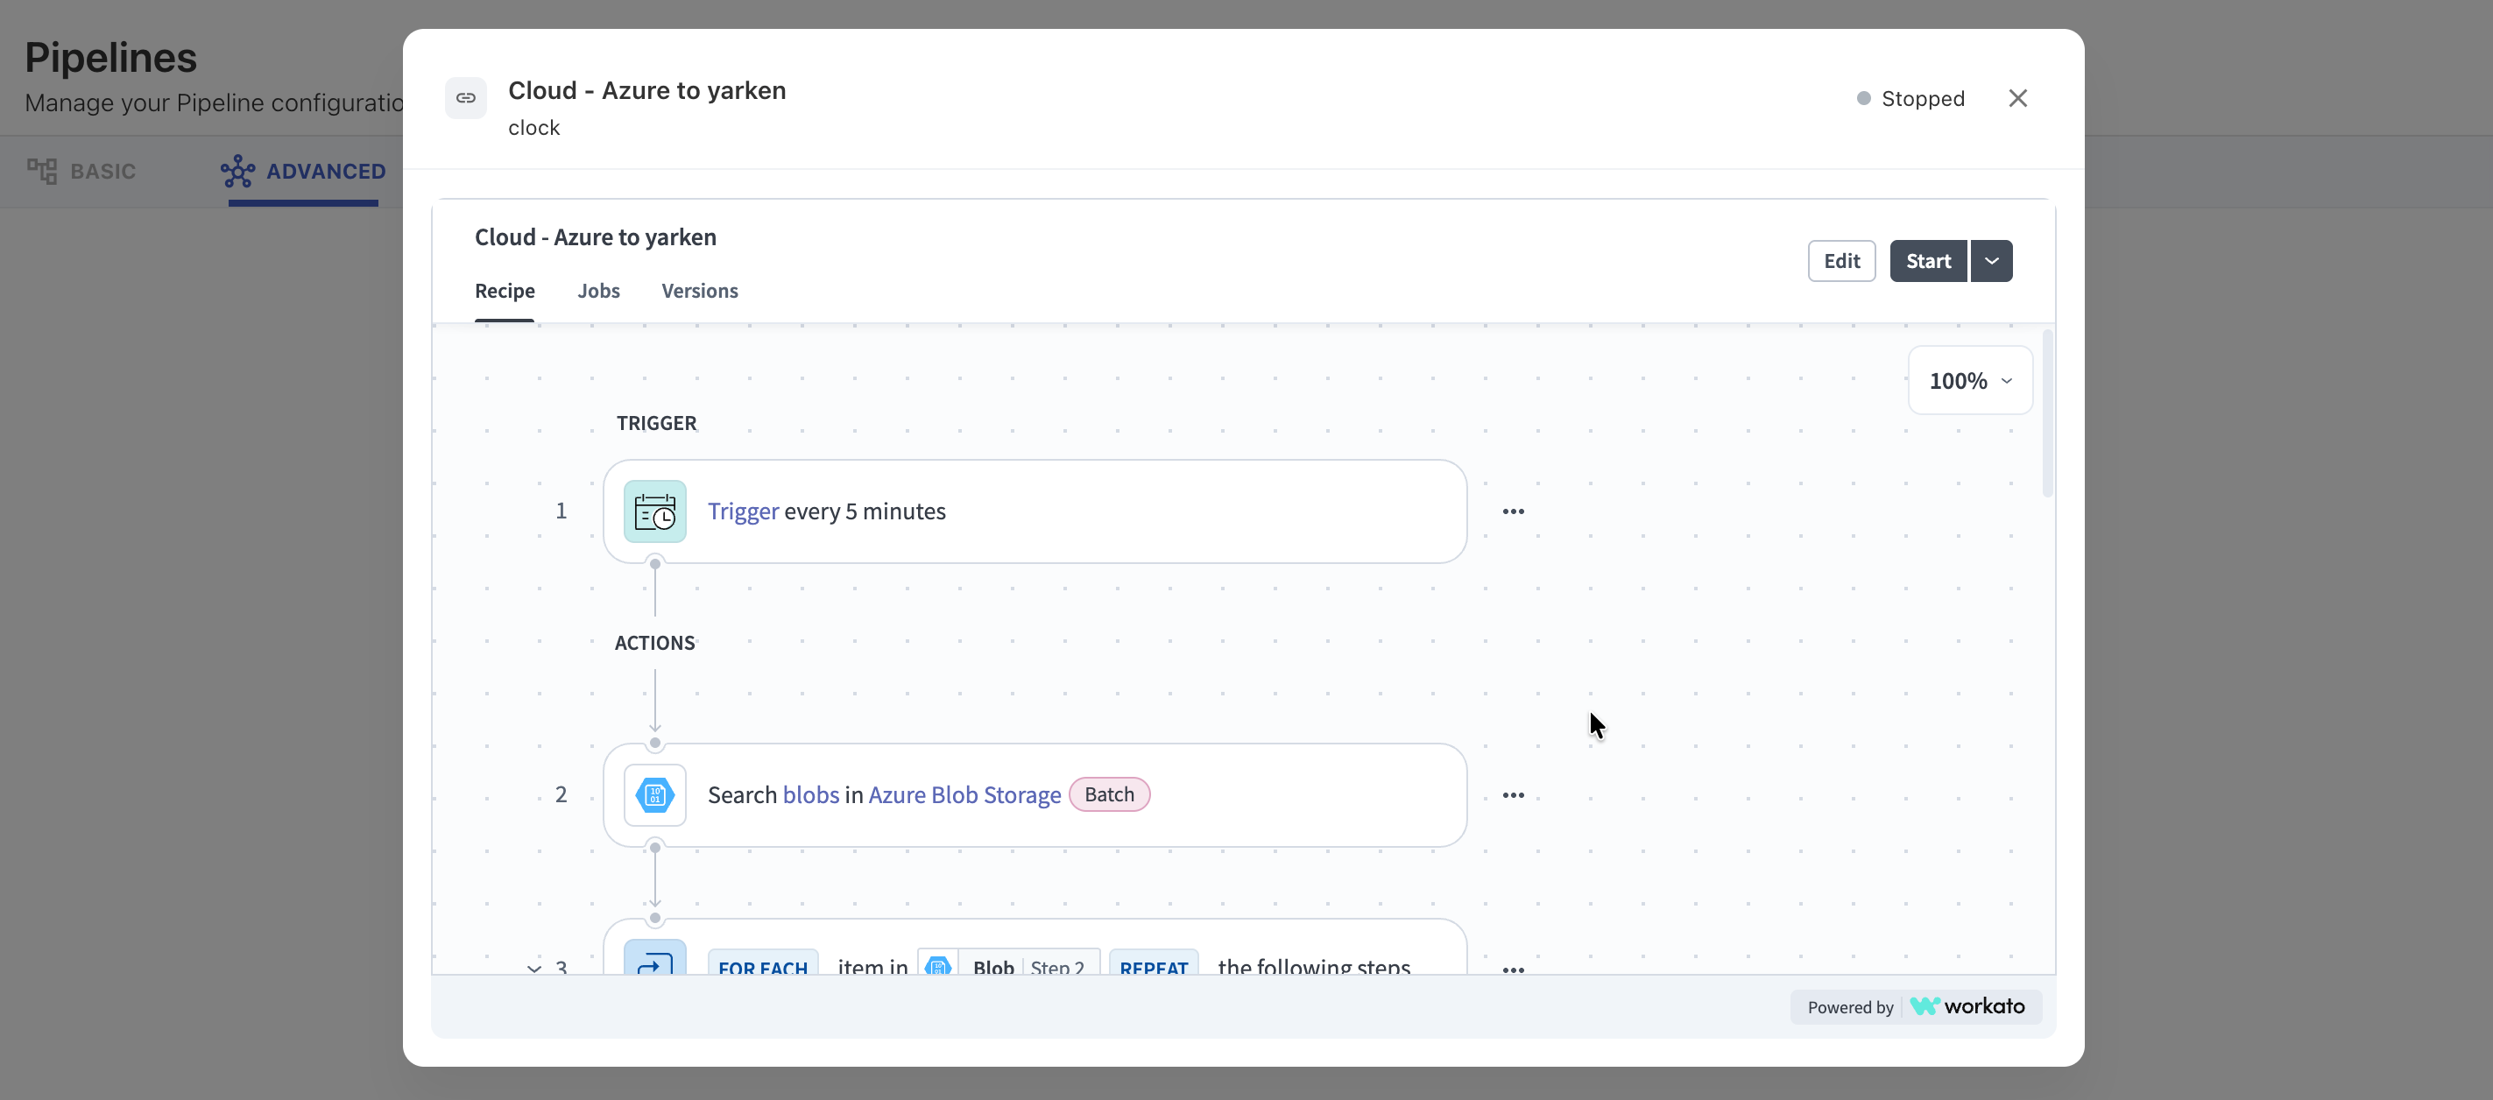This screenshot has height=1100, width=2493.
Task: Switch to the Versions tab
Action: tap(700, 290)
